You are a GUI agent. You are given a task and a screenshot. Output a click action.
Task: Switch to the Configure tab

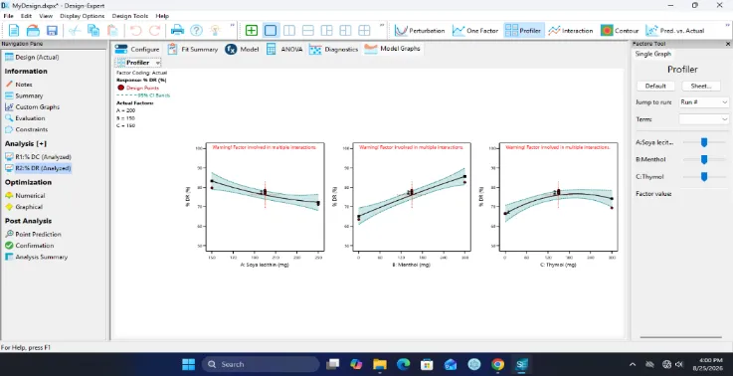(x=137, y=49)
